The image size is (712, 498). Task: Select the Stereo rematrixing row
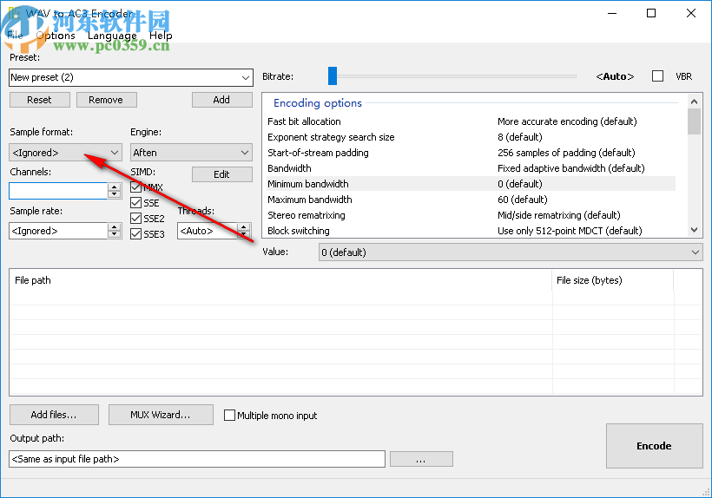(x=471, y=215)
